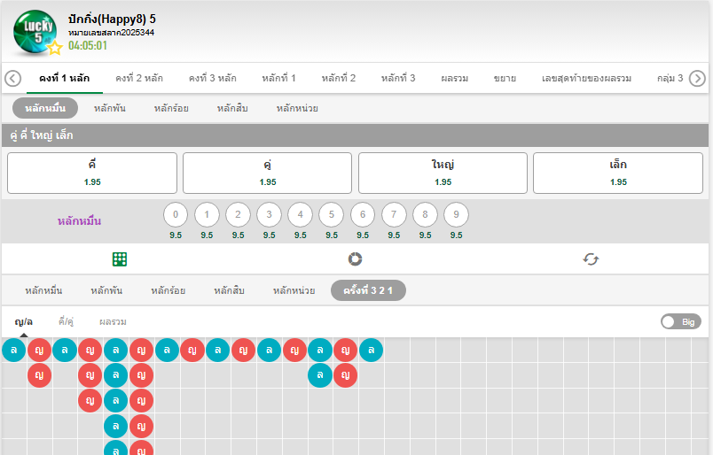
Task: Toggle the Big switch
Action: click(x=681, y=321)
